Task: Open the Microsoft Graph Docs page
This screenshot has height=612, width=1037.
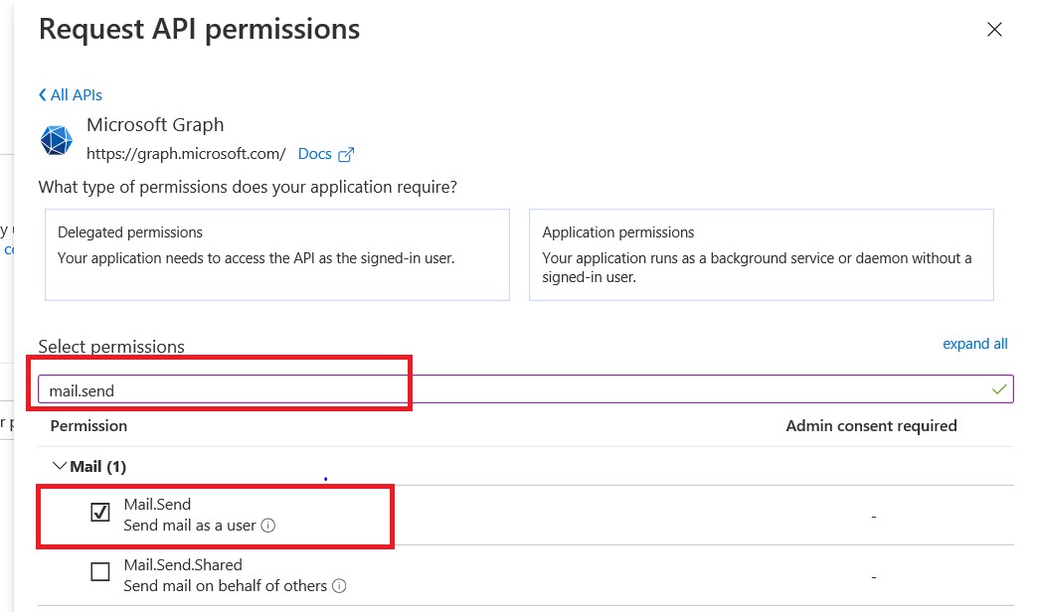Action: [x=315, y=153]
